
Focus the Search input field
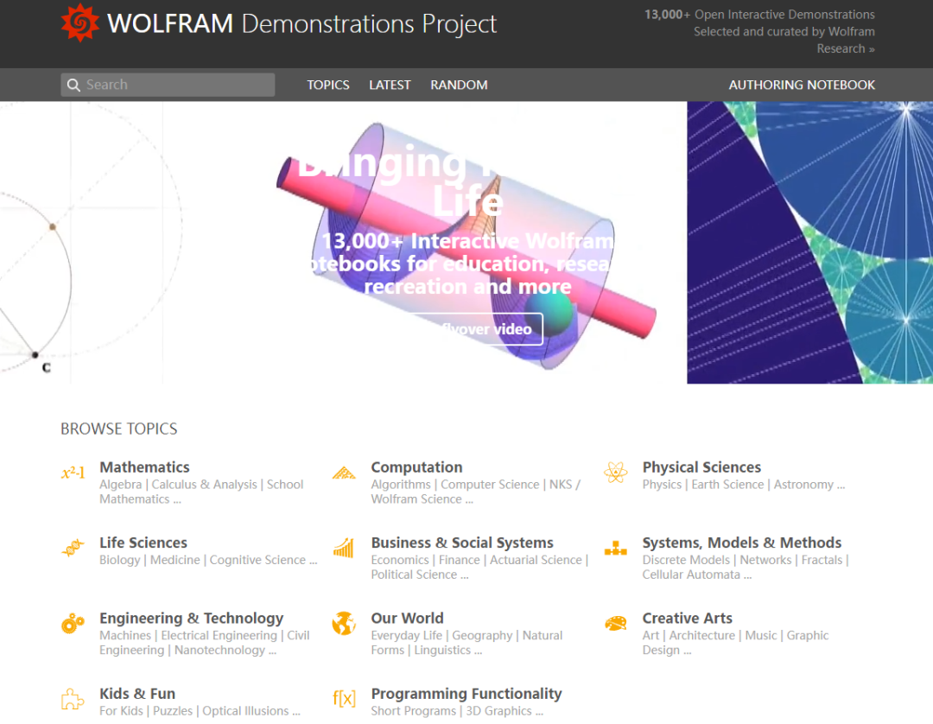pyautogui.click(x=168, y=85)
